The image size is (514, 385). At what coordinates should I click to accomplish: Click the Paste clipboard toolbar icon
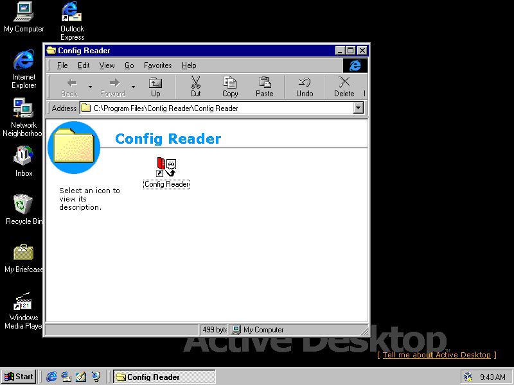[265, 87]
